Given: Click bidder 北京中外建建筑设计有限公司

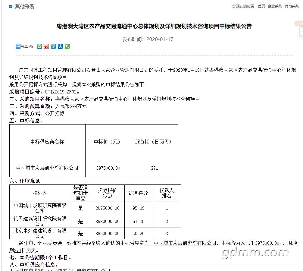Looking at the screenshot, I should click(40, 234).
